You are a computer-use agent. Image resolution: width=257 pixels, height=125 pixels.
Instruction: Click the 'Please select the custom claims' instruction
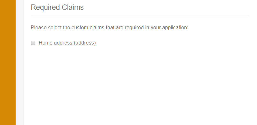point(110,27)
